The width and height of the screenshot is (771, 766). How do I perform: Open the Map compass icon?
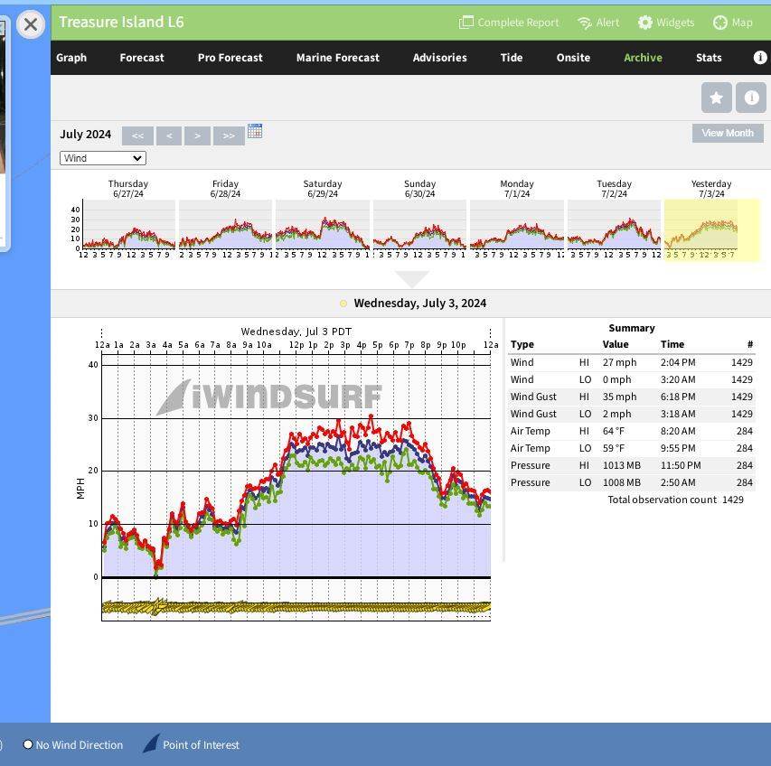point(720,23)
